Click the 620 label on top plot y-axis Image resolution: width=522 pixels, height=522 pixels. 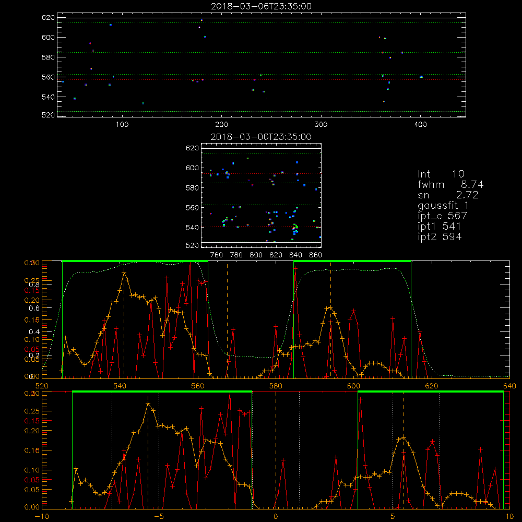coord(48,18)
